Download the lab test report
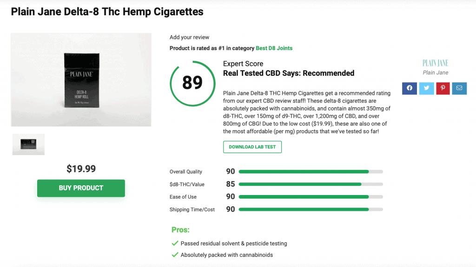 pyautogui.click(x=252, y=147)
